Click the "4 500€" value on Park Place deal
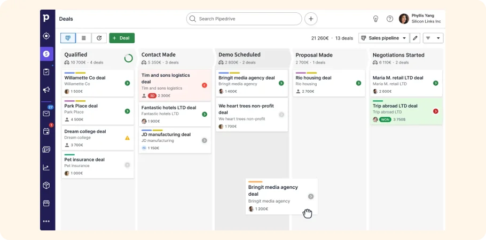 77,119
